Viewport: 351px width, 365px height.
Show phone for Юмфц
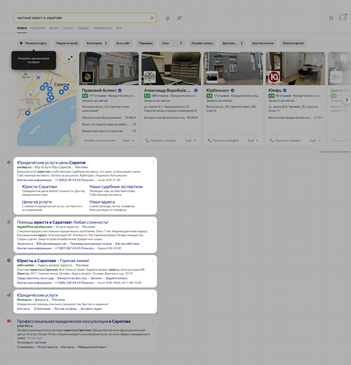pyautogui.click(x=285, y=140)
